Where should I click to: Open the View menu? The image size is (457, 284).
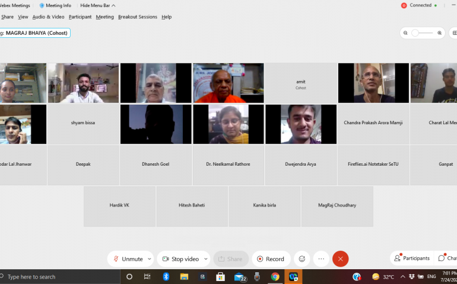(23, 17)
